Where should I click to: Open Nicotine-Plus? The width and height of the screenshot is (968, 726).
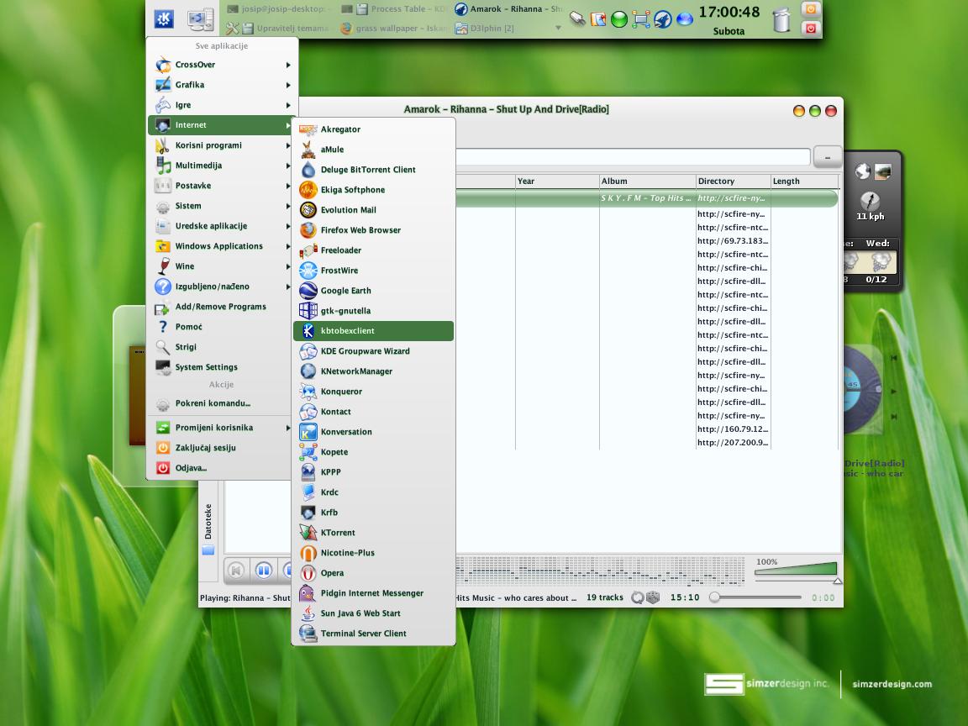(373, 553)
